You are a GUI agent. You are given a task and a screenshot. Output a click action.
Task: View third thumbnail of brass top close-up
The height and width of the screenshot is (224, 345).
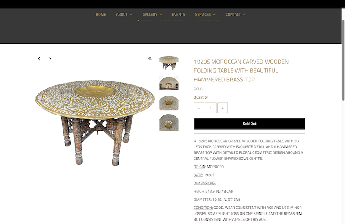pos(169,103)
